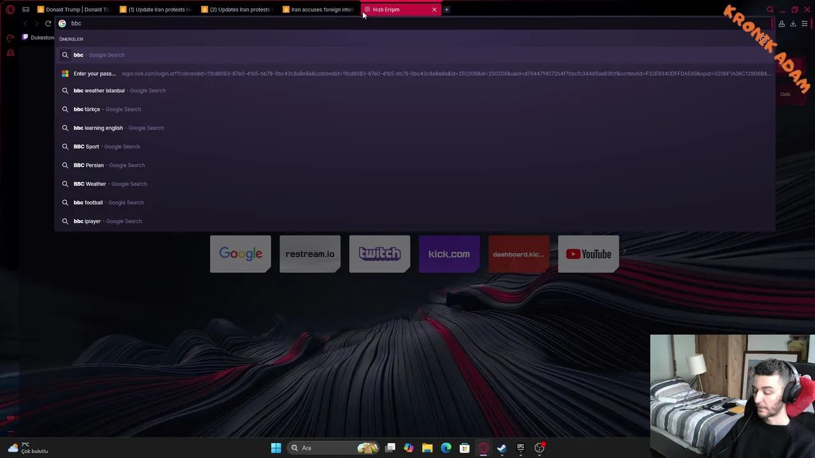Choose 'BBC Sport' suggestion
Screen dimensions: 815x458
[415, 146]
